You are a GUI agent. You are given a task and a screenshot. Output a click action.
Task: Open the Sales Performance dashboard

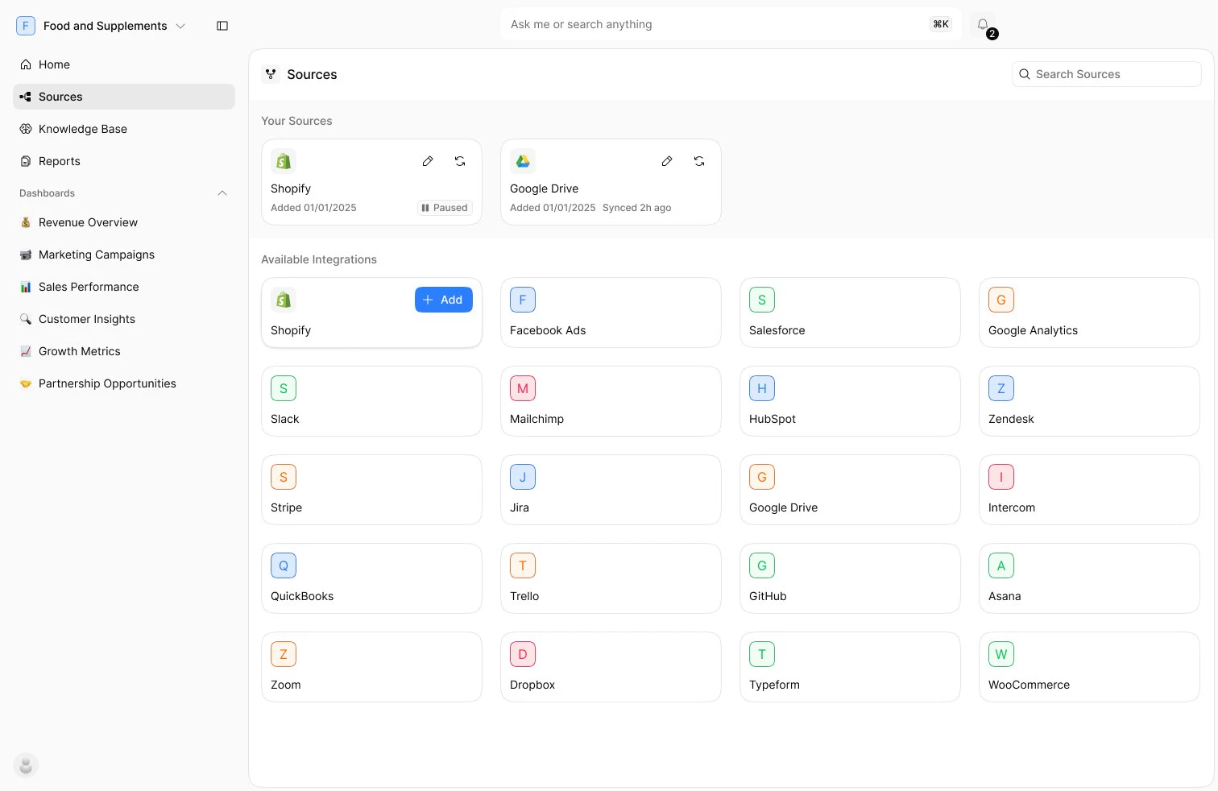coord(124,287)
